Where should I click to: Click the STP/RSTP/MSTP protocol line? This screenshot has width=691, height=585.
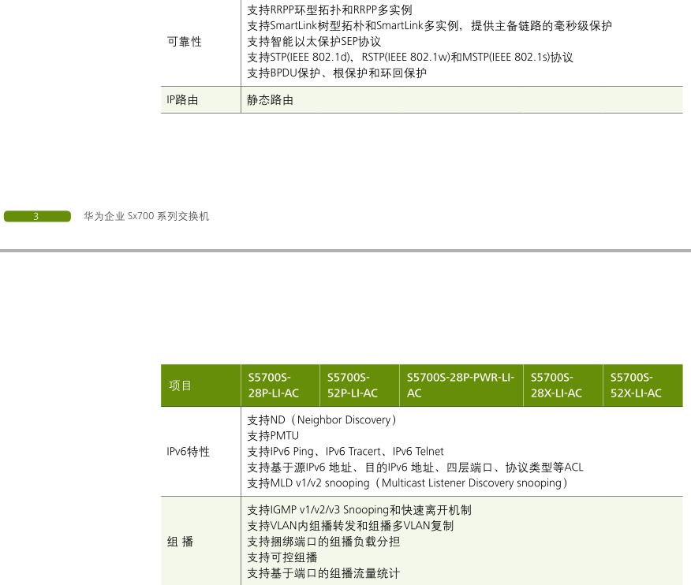click(410, 58)
